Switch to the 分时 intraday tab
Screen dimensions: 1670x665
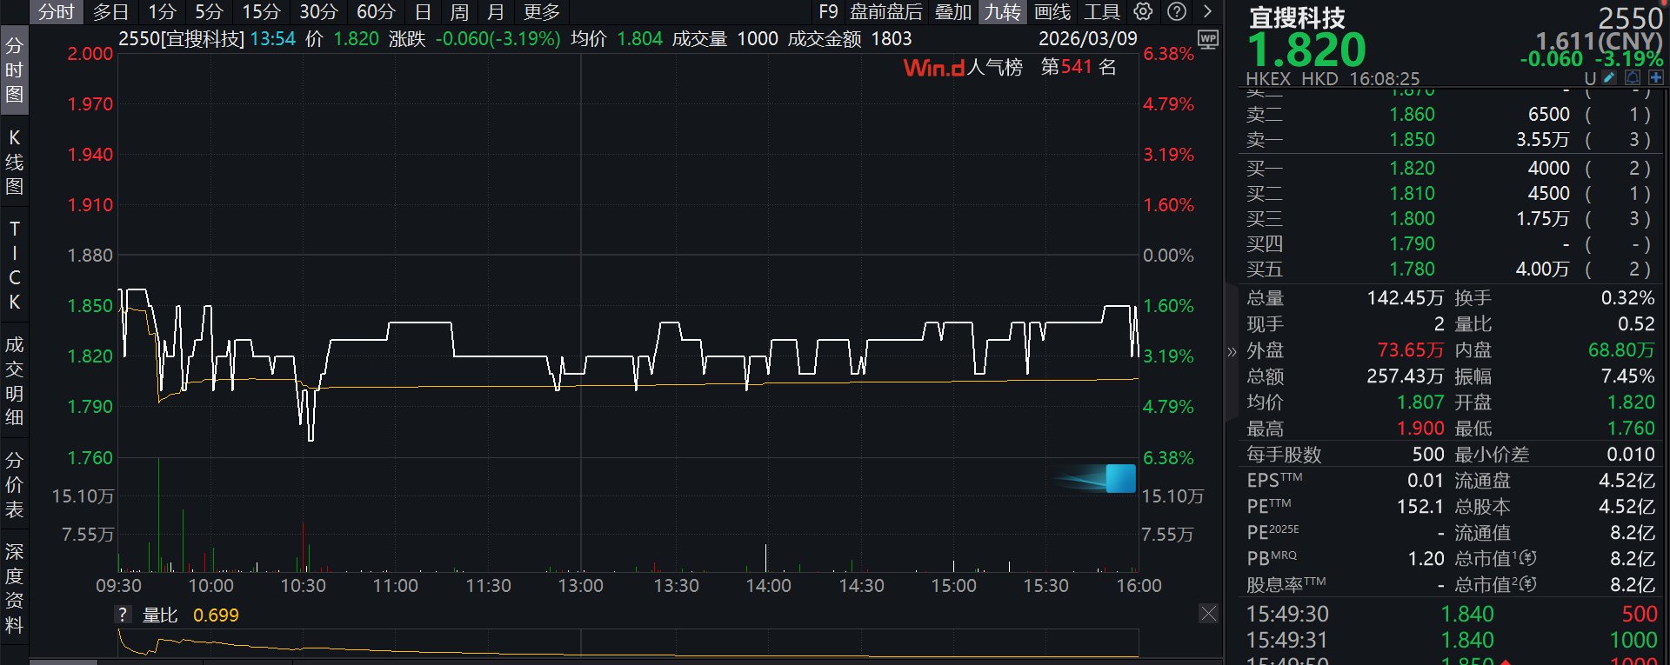coord(57,11)
